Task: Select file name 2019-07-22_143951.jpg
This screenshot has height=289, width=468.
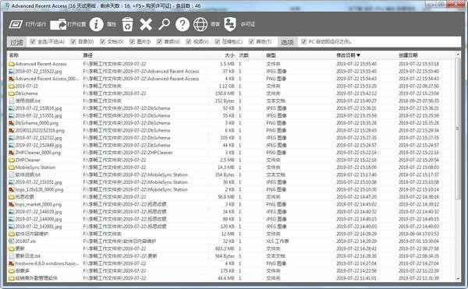Action: tap(38, 227)
